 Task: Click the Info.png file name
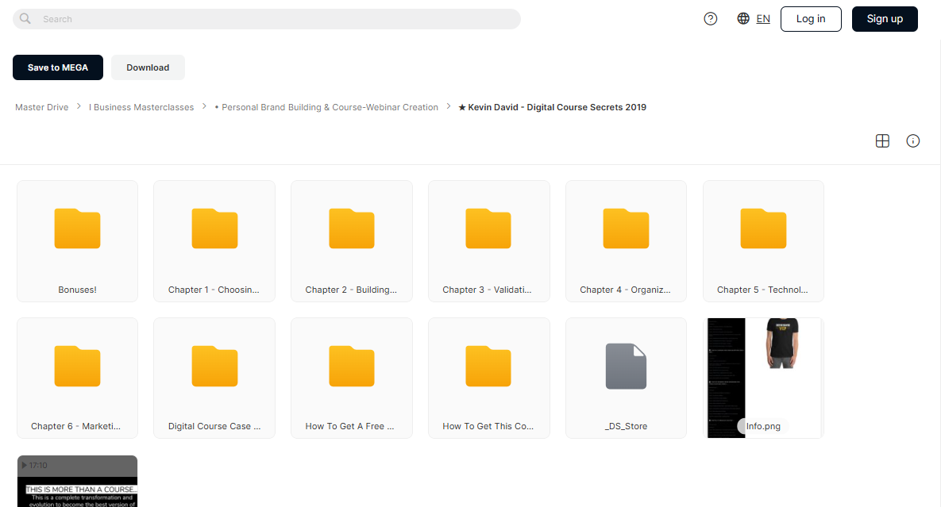(x=763, y=426)
